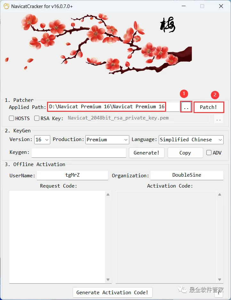Enable the ADV checkbox
This screenshot has width=231, height=300.
click(209, 153)
